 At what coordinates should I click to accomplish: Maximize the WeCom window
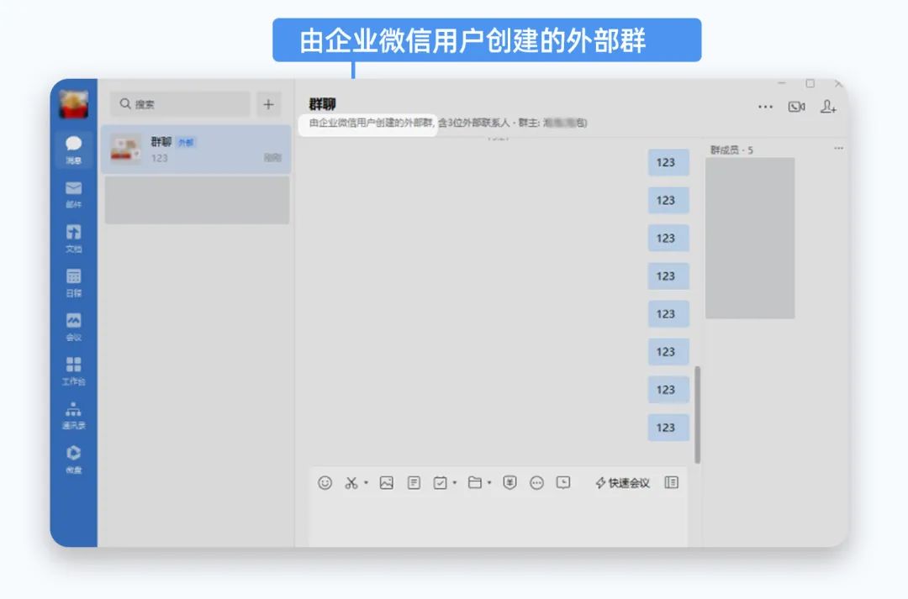810,84
